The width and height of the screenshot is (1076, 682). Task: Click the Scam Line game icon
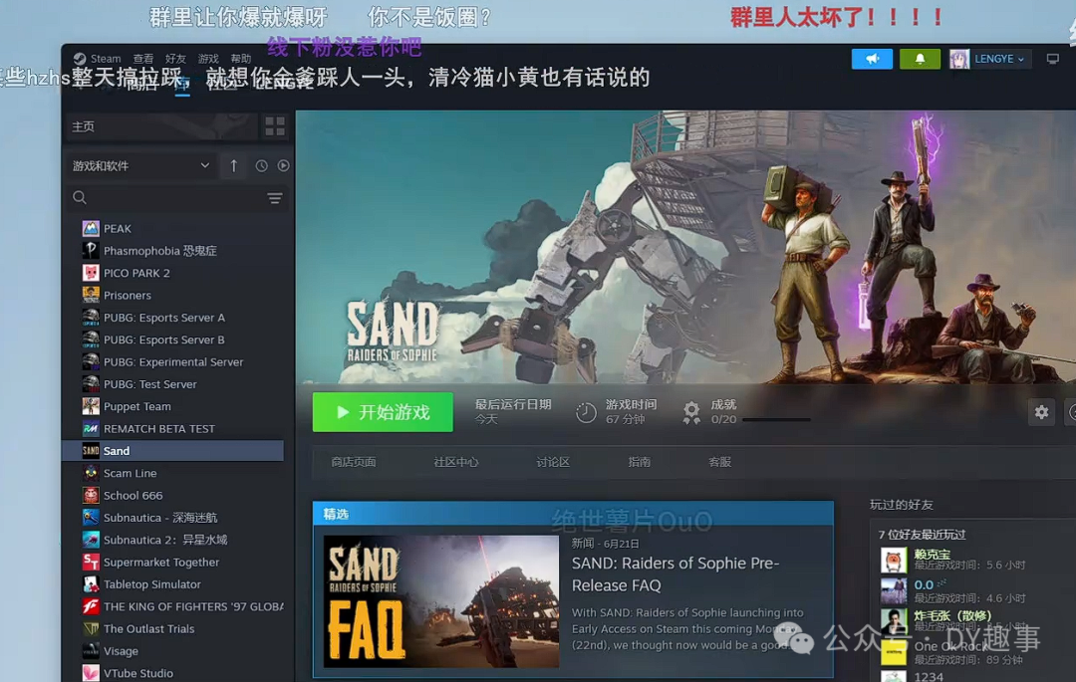pos(91,473)
